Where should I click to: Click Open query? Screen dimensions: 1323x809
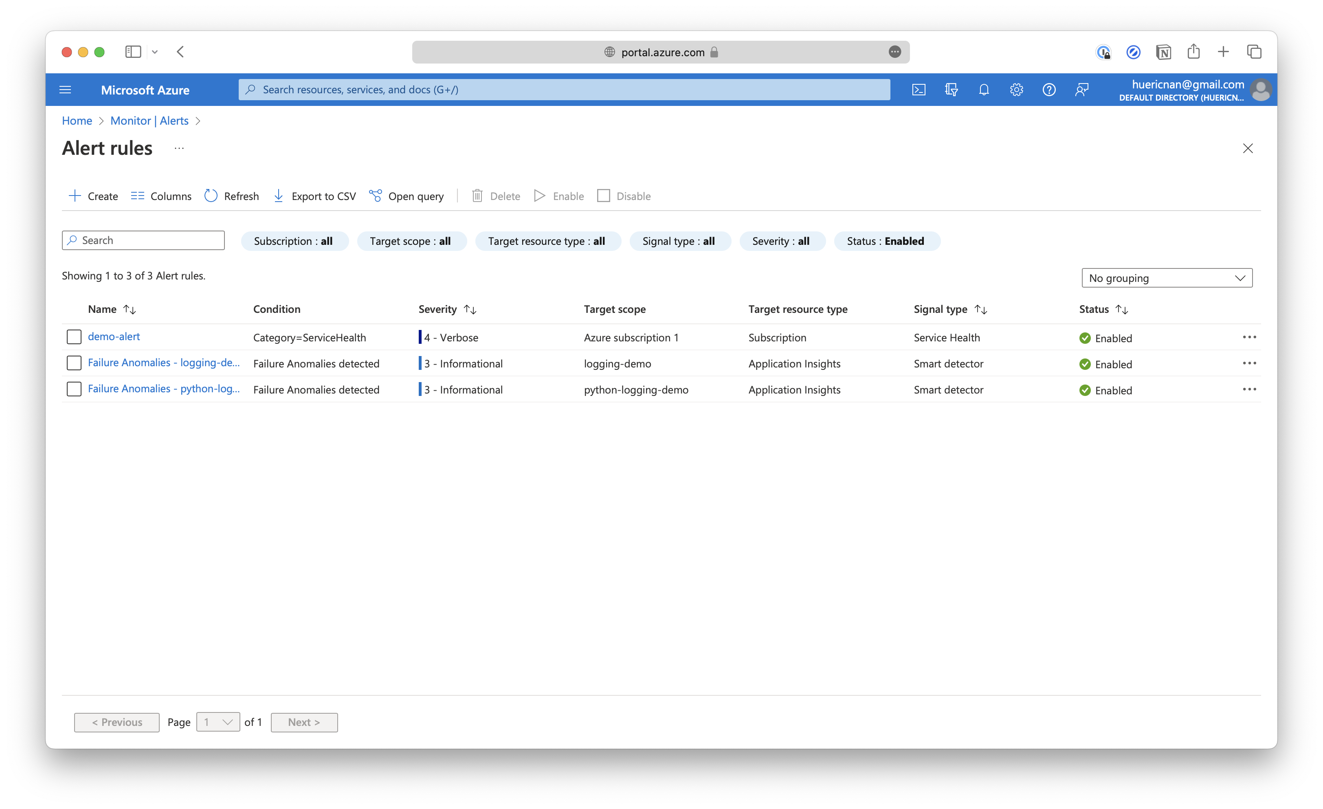point(407,196)
